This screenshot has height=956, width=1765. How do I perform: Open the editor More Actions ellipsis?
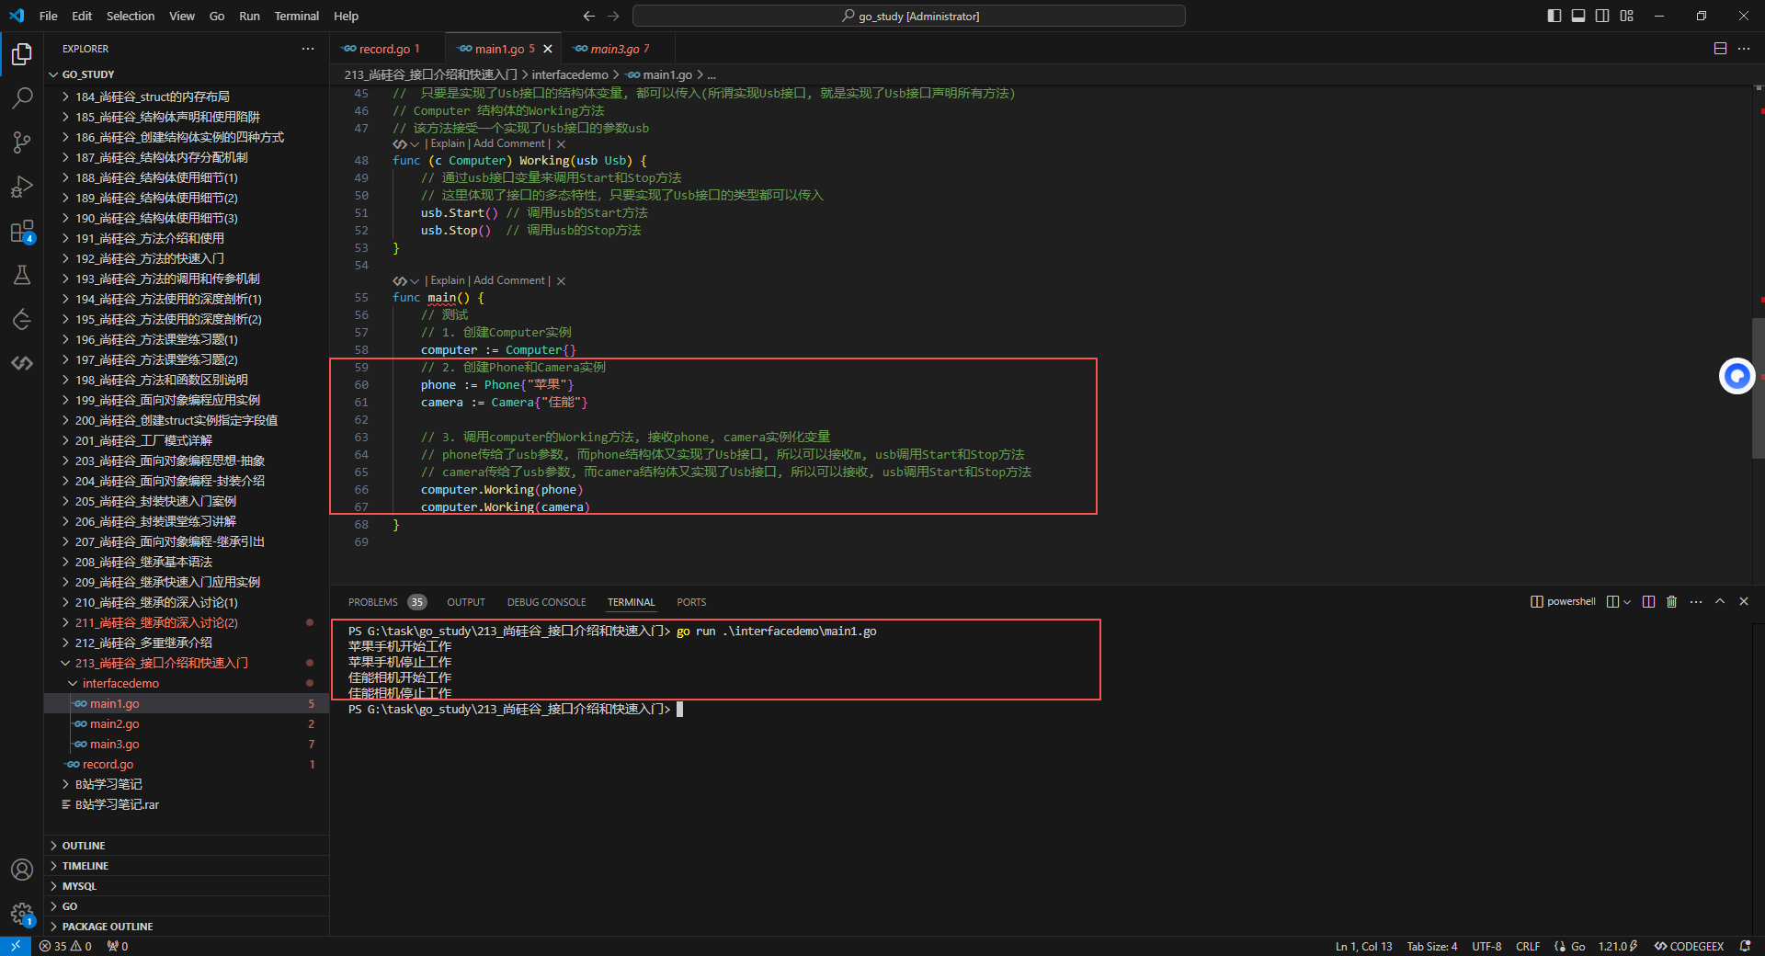(x=1744, y=49)
